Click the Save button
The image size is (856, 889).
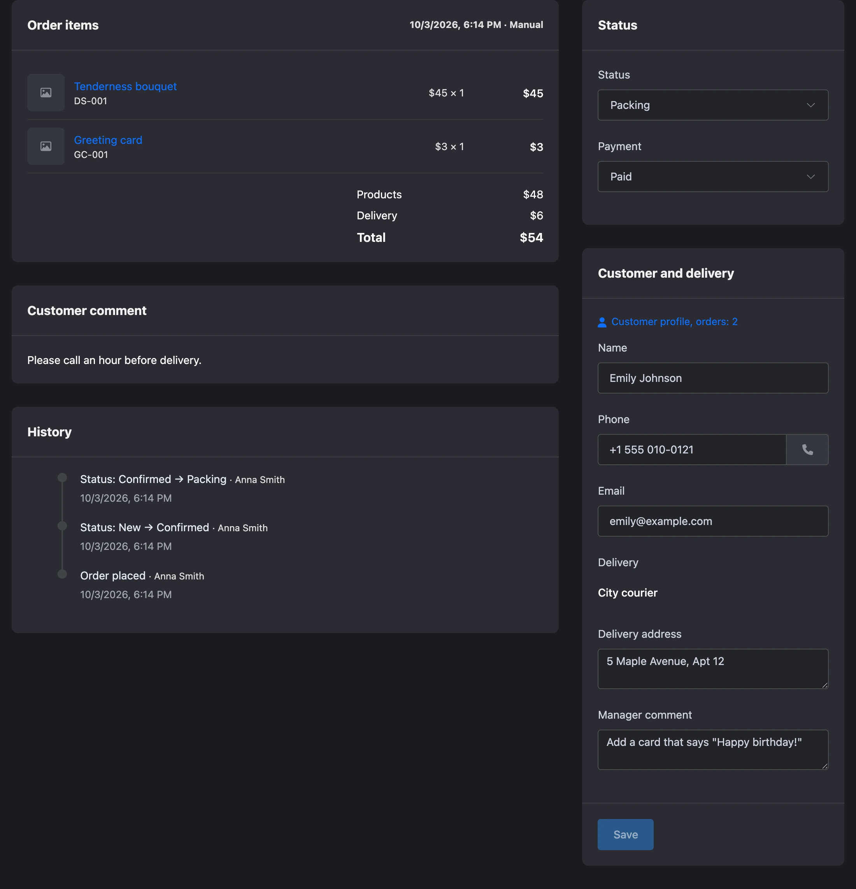625,835
